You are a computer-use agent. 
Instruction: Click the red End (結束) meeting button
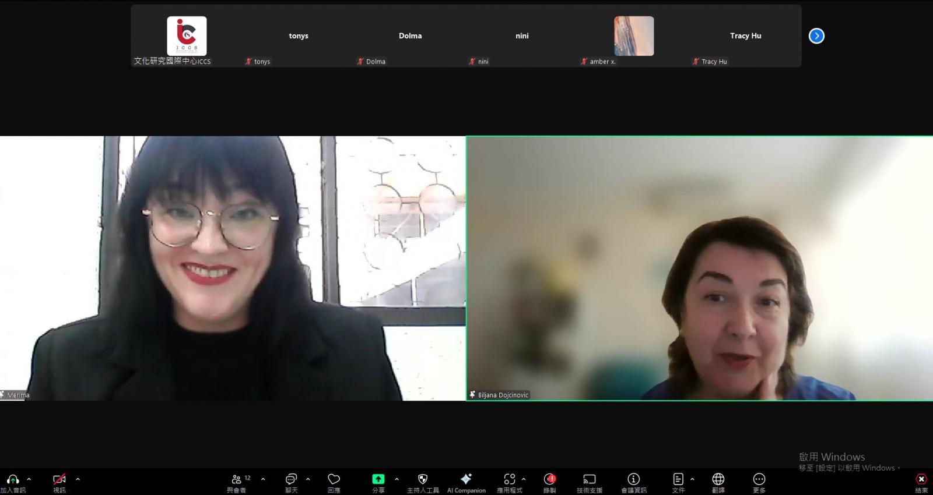pyautogui.click(x=921, y=479)
